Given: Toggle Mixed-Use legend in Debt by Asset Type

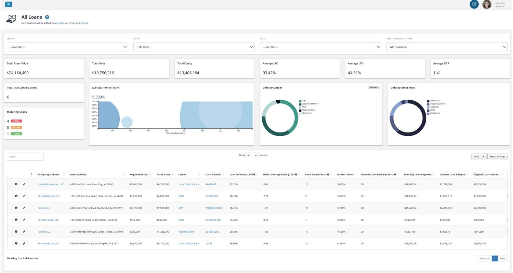Looking at the screenshot, I should point(434,101).
